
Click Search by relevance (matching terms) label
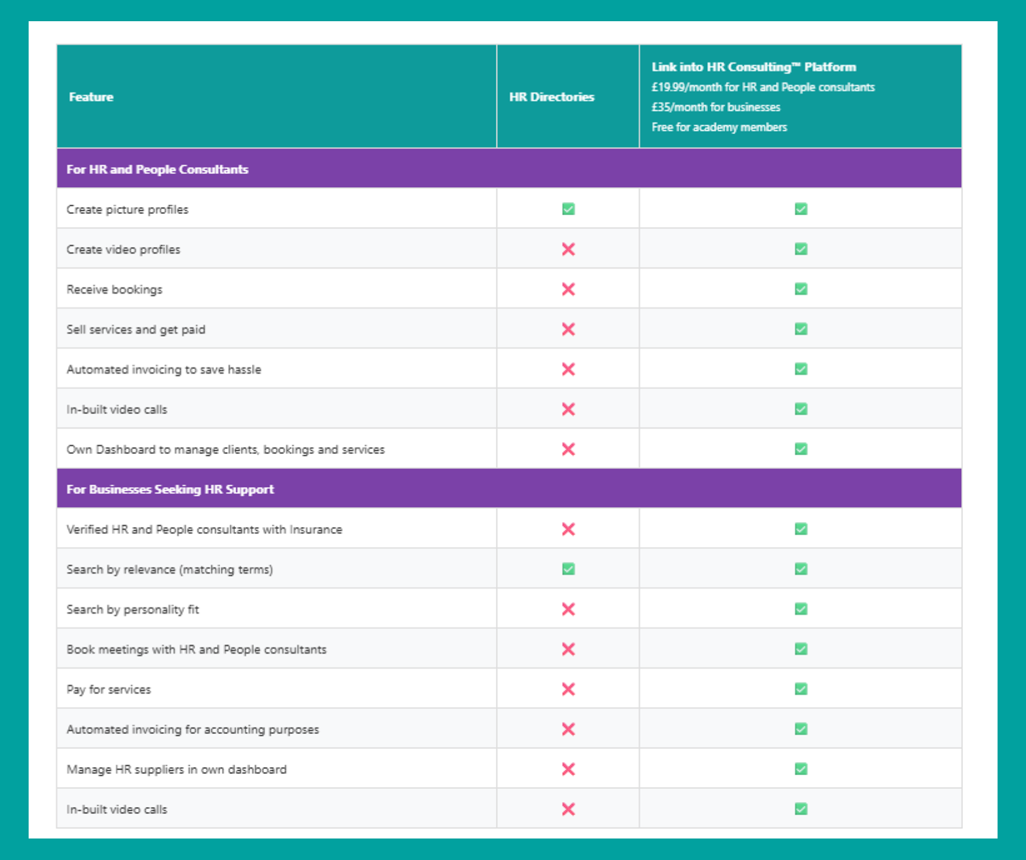(170, 569)
